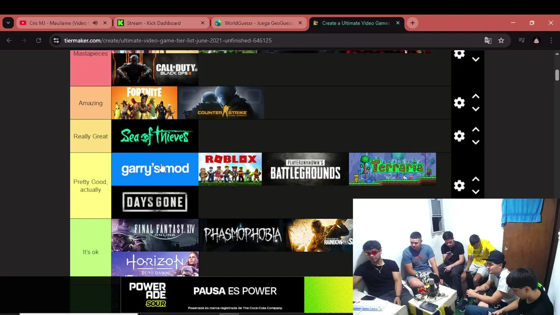Click the Amazing tier label

[91, 103]
